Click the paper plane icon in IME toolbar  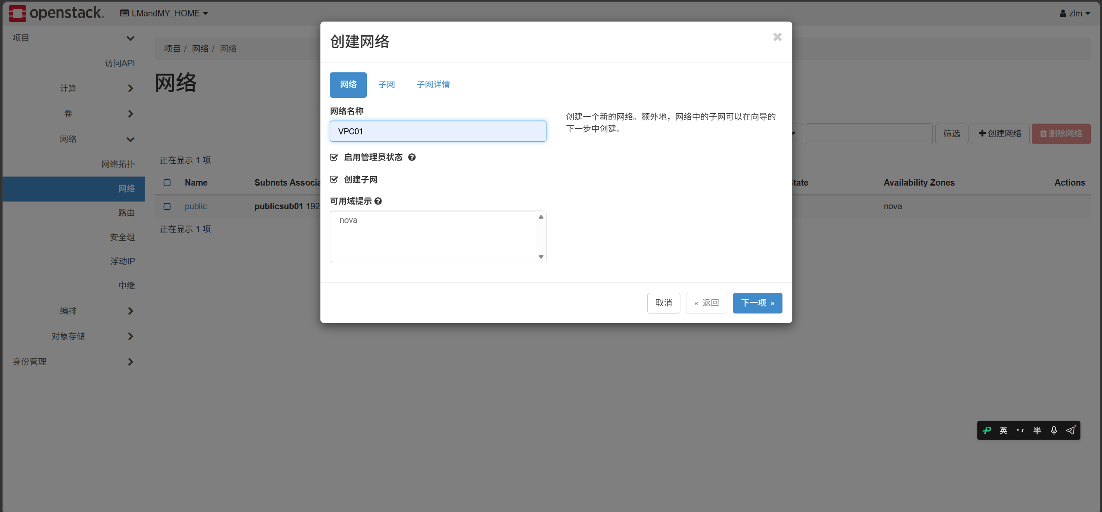1071,430
